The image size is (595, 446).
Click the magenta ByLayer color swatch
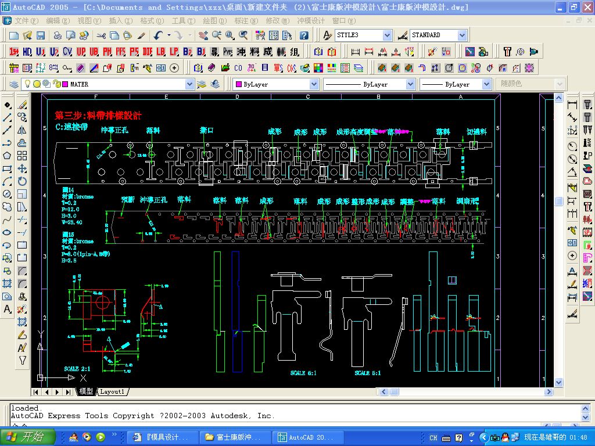click(x=239, y=84)
